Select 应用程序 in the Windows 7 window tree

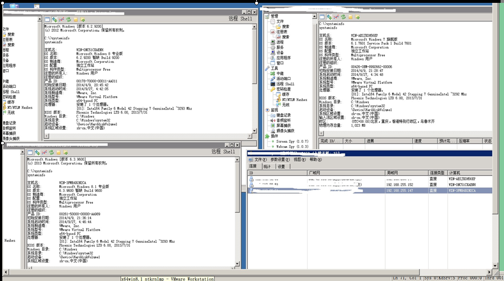[x=284, y=58]
